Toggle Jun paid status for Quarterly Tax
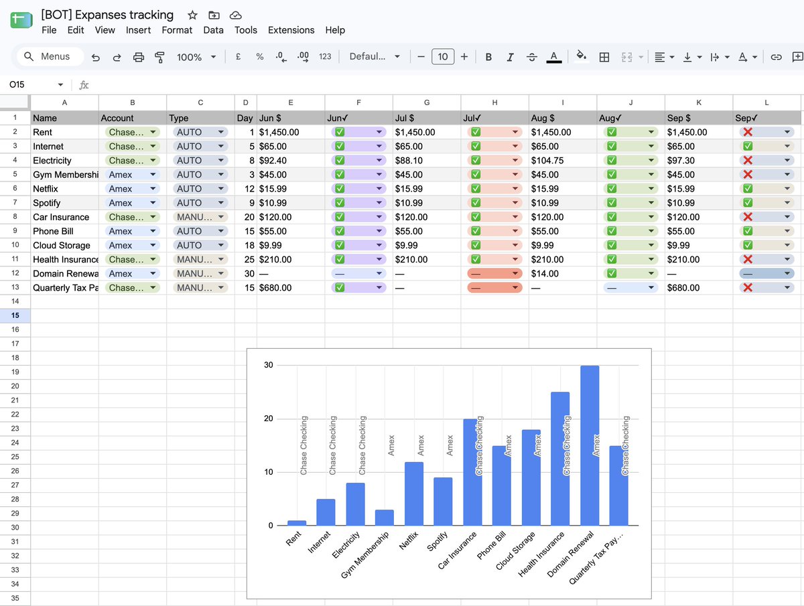This screenshot has width=804, height=606. [x=340, y=287]
